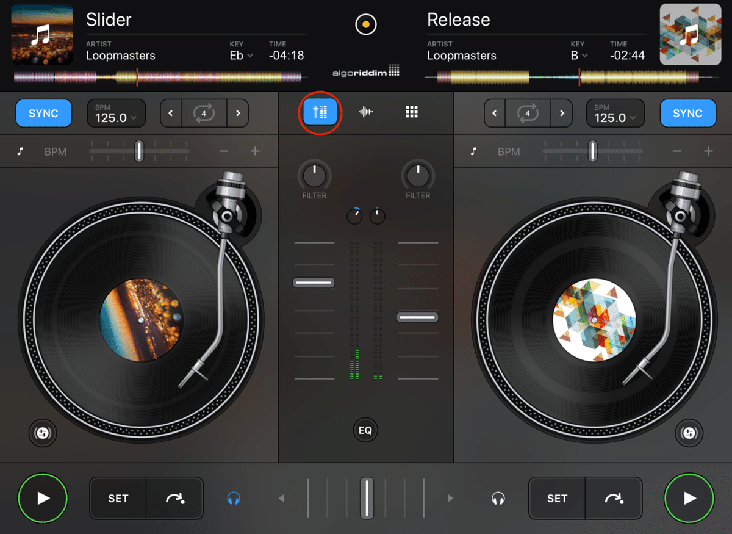Adjust the left deck BPM pitch slider

[139, 151]
